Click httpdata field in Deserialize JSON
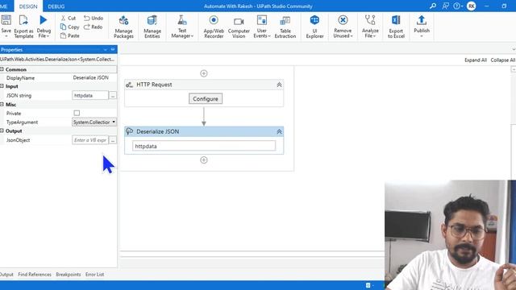 click(204, 146)
